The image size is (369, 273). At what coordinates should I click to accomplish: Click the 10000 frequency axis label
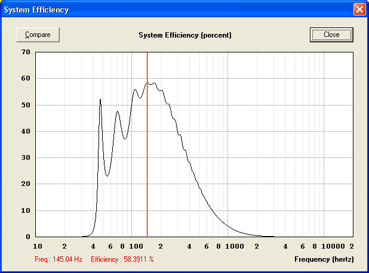point(333,246)
